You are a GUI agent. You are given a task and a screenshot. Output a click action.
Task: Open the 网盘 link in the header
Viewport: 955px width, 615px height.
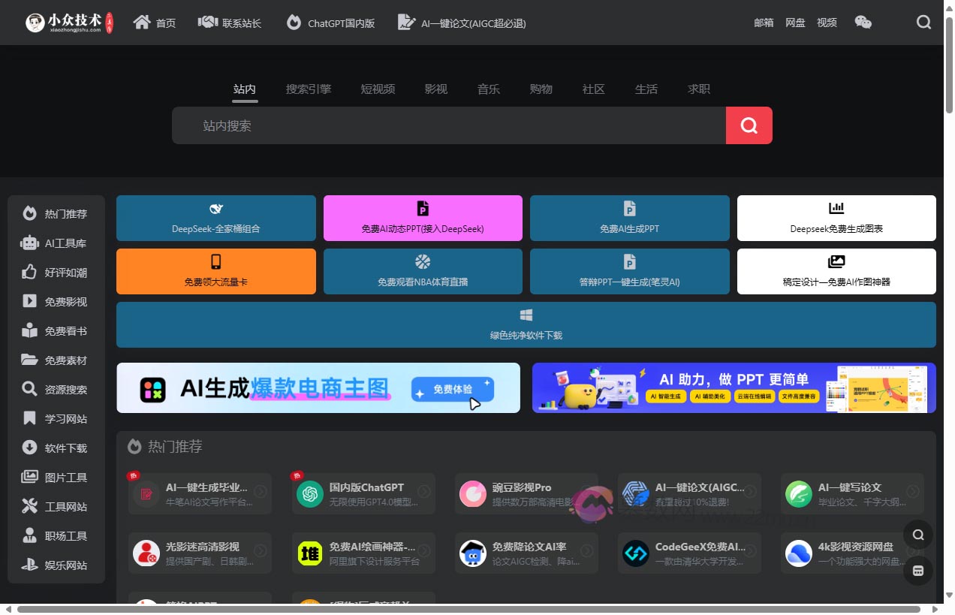tap(795, 23)
